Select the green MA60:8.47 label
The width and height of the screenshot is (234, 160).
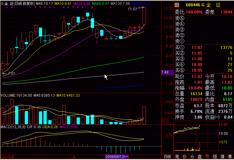tap(101, 3)
